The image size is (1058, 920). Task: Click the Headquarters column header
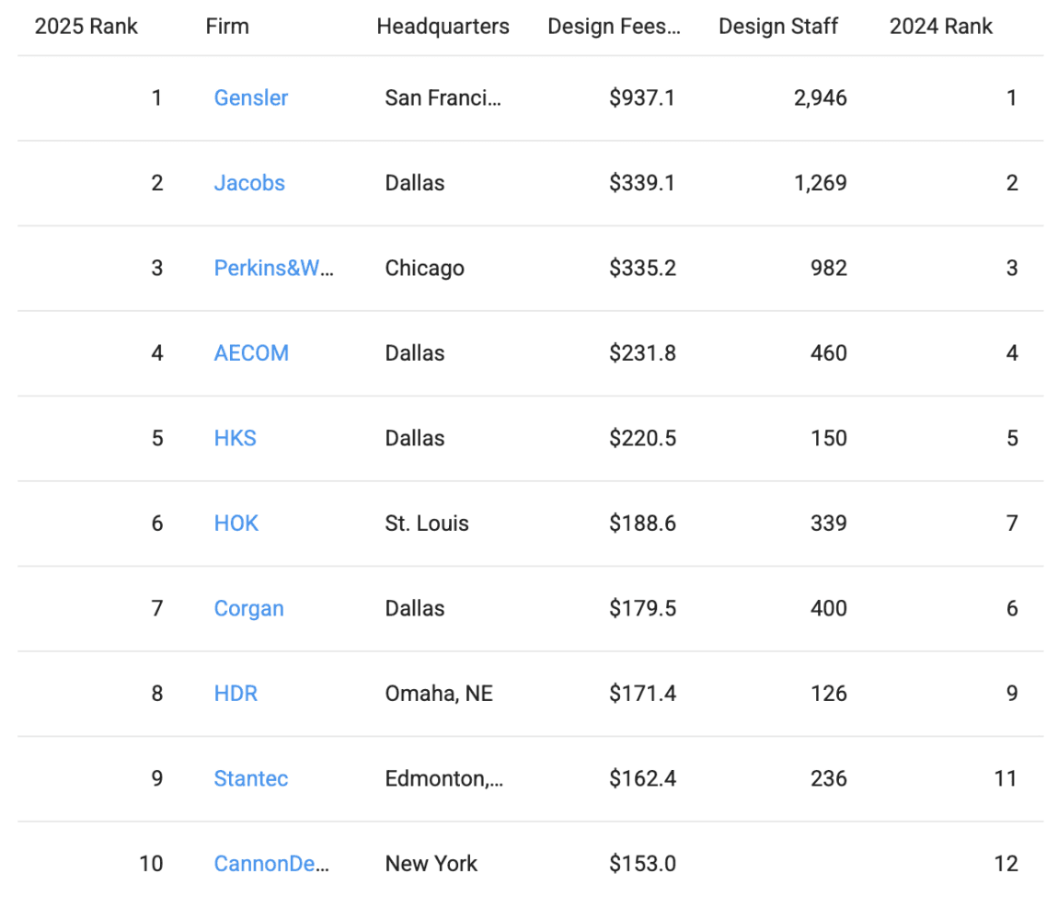click(443, 27)
